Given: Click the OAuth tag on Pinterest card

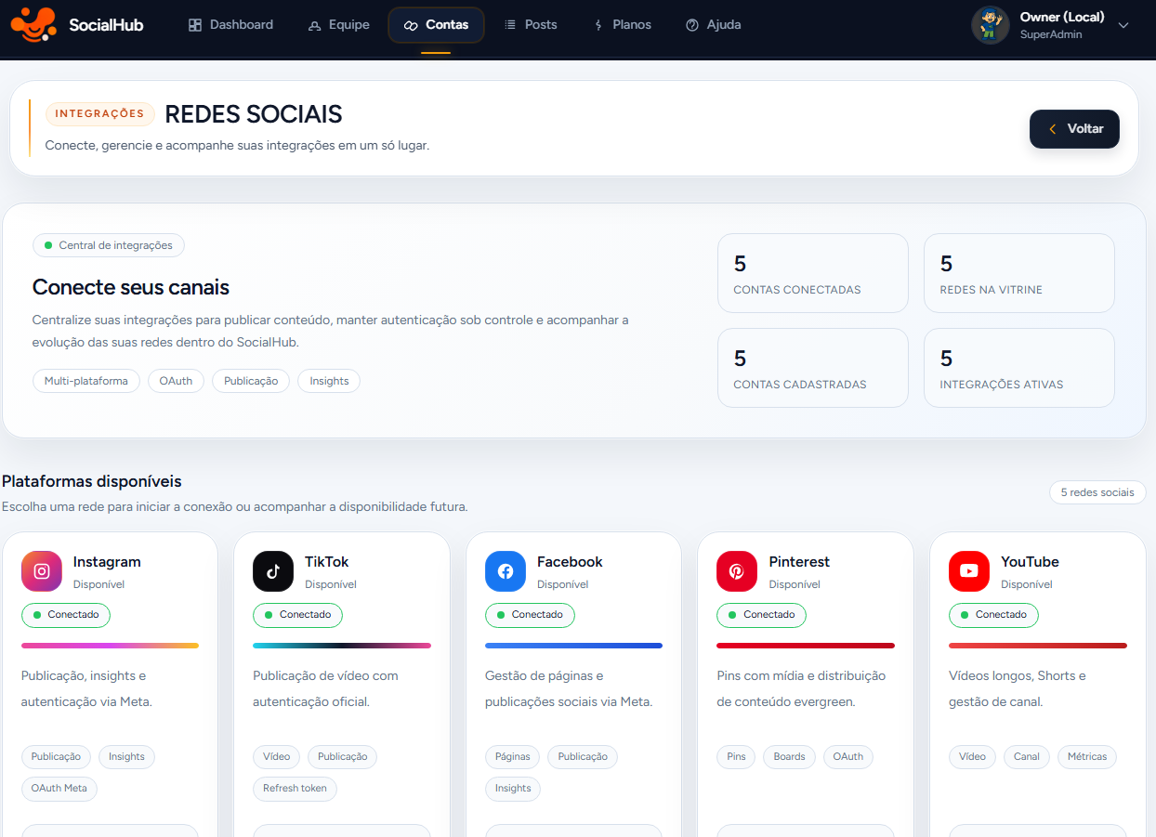Looking at the screenshot, I should tap(848, 757).
